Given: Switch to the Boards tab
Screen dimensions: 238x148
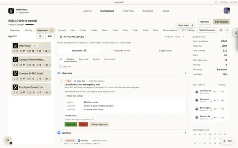Looking at the screenshot, I should [x=62, y=30].
